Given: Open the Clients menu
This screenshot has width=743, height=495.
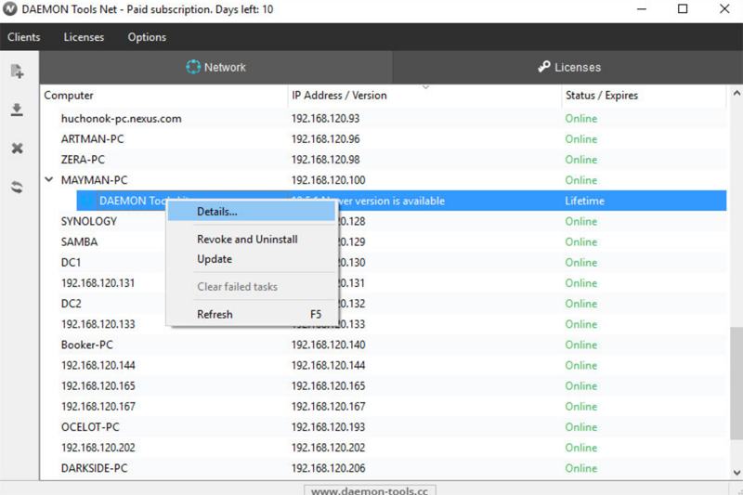Looking at the screenshot, I should coord(24,37).
